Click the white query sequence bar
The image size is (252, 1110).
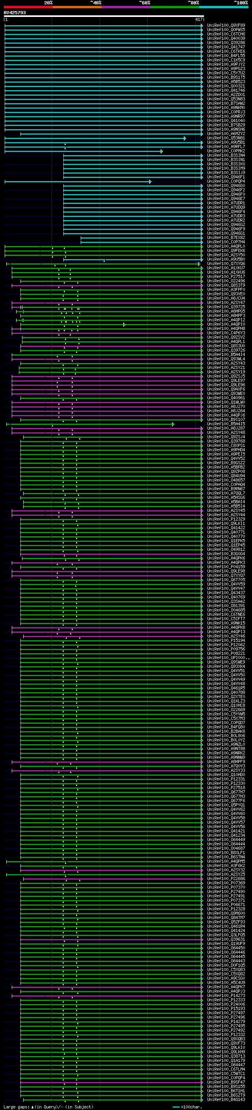click(104, 17)
